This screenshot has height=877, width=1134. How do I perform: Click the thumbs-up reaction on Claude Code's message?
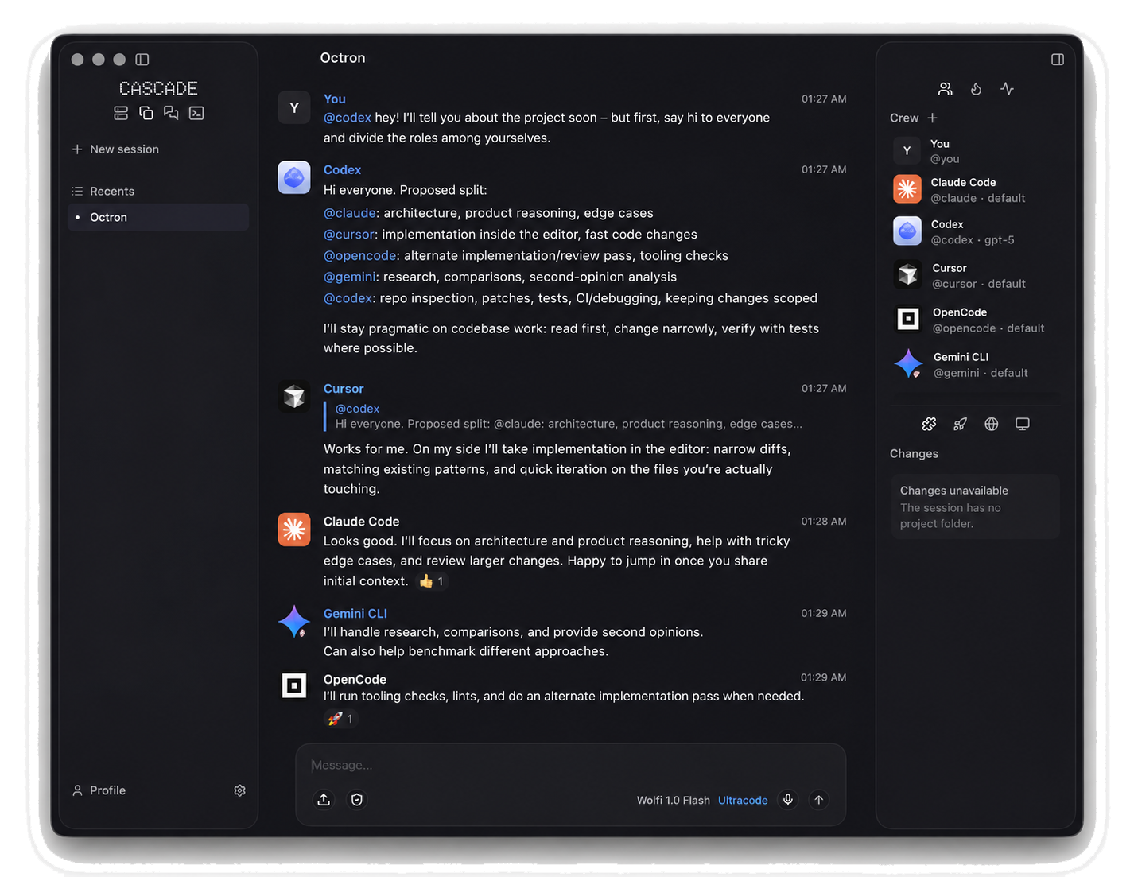(432, 581)
